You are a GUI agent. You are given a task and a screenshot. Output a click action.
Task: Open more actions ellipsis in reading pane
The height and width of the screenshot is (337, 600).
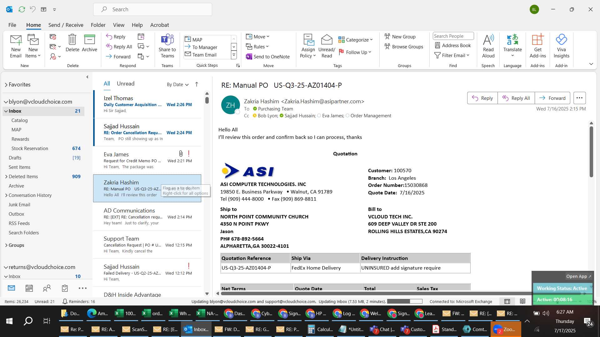click(579, 98)
